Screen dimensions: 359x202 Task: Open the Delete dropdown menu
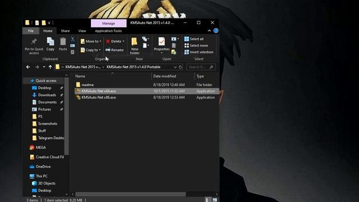click(115, 41)
